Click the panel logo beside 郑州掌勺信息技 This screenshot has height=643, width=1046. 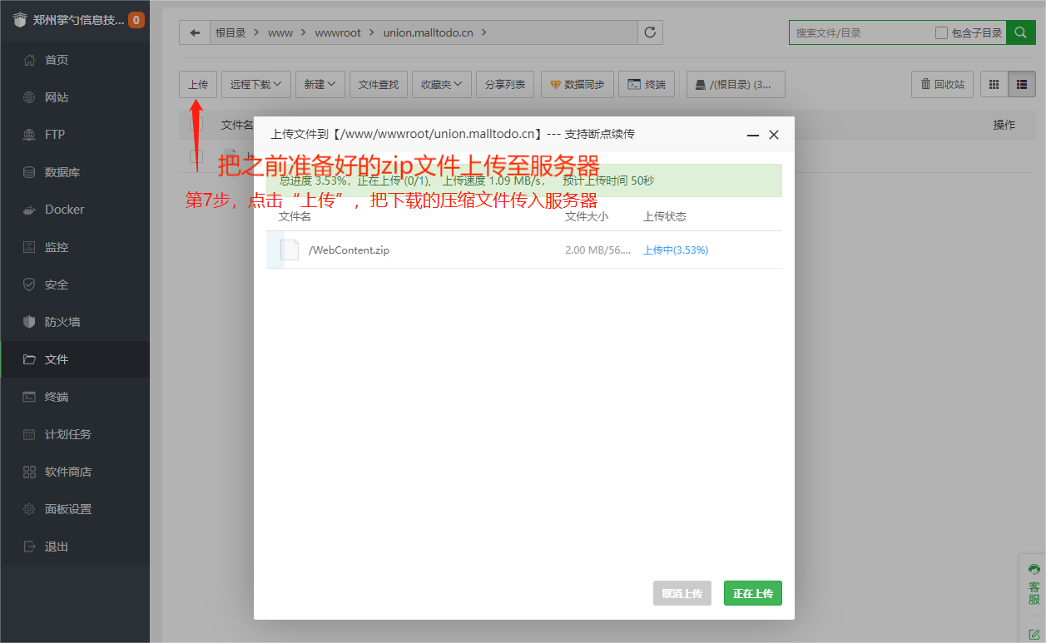tap(20, 20)
